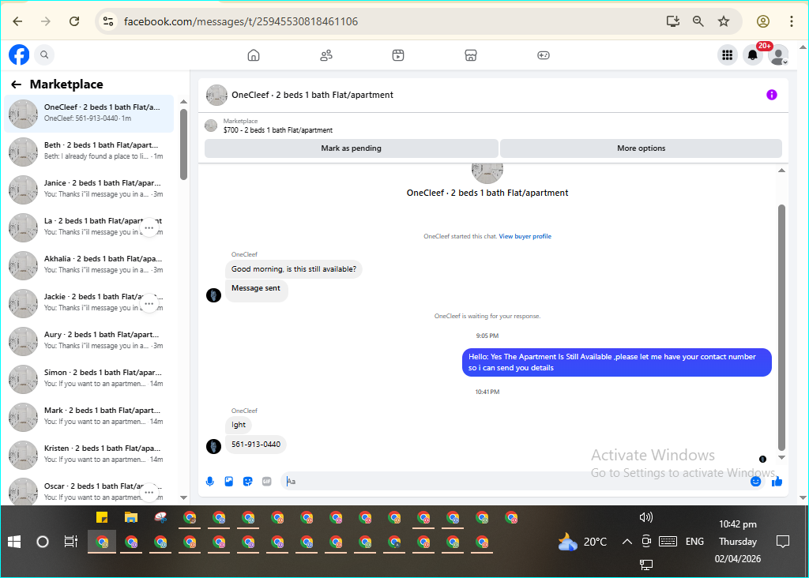Bookmark this page with star icon

pos(724,21)
